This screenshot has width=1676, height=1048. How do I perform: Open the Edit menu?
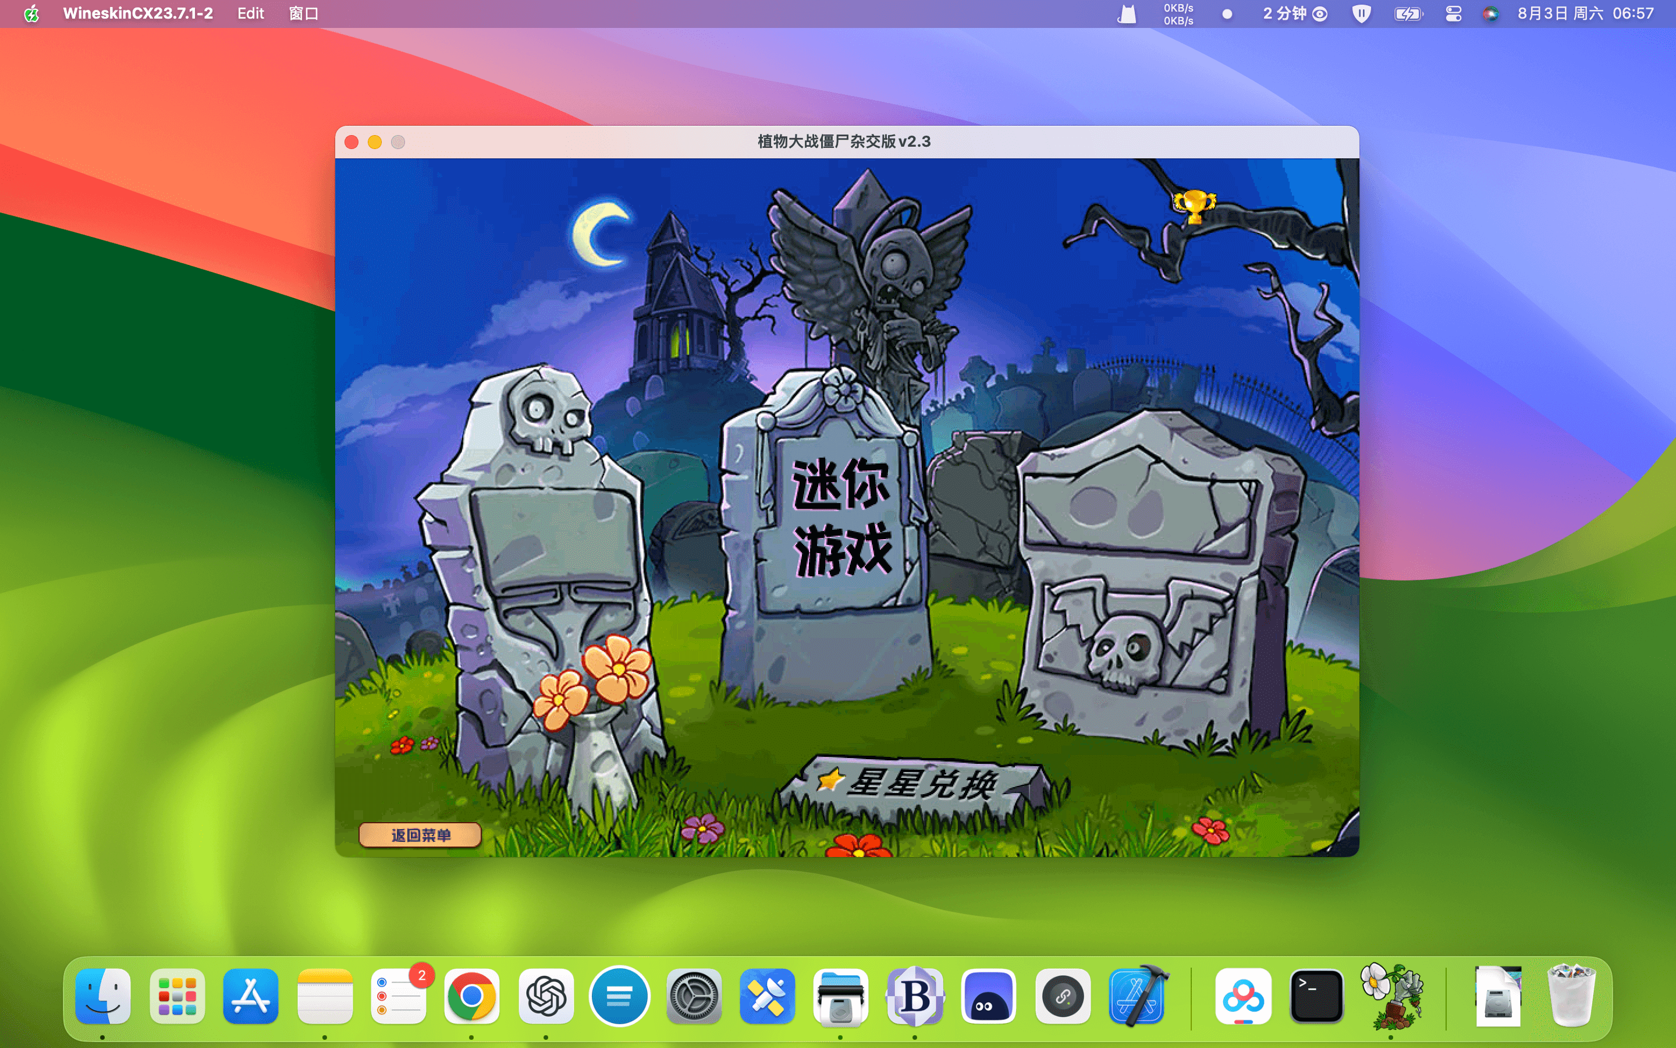(251, 14)
